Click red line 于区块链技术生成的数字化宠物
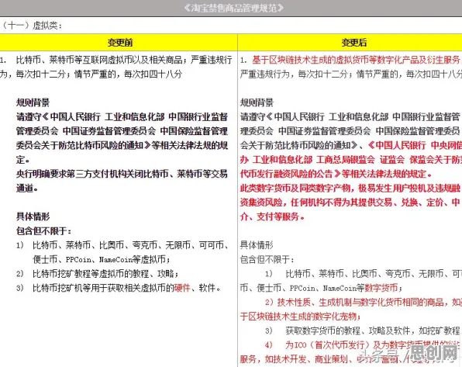462x367 pixels. pos(300,317)
